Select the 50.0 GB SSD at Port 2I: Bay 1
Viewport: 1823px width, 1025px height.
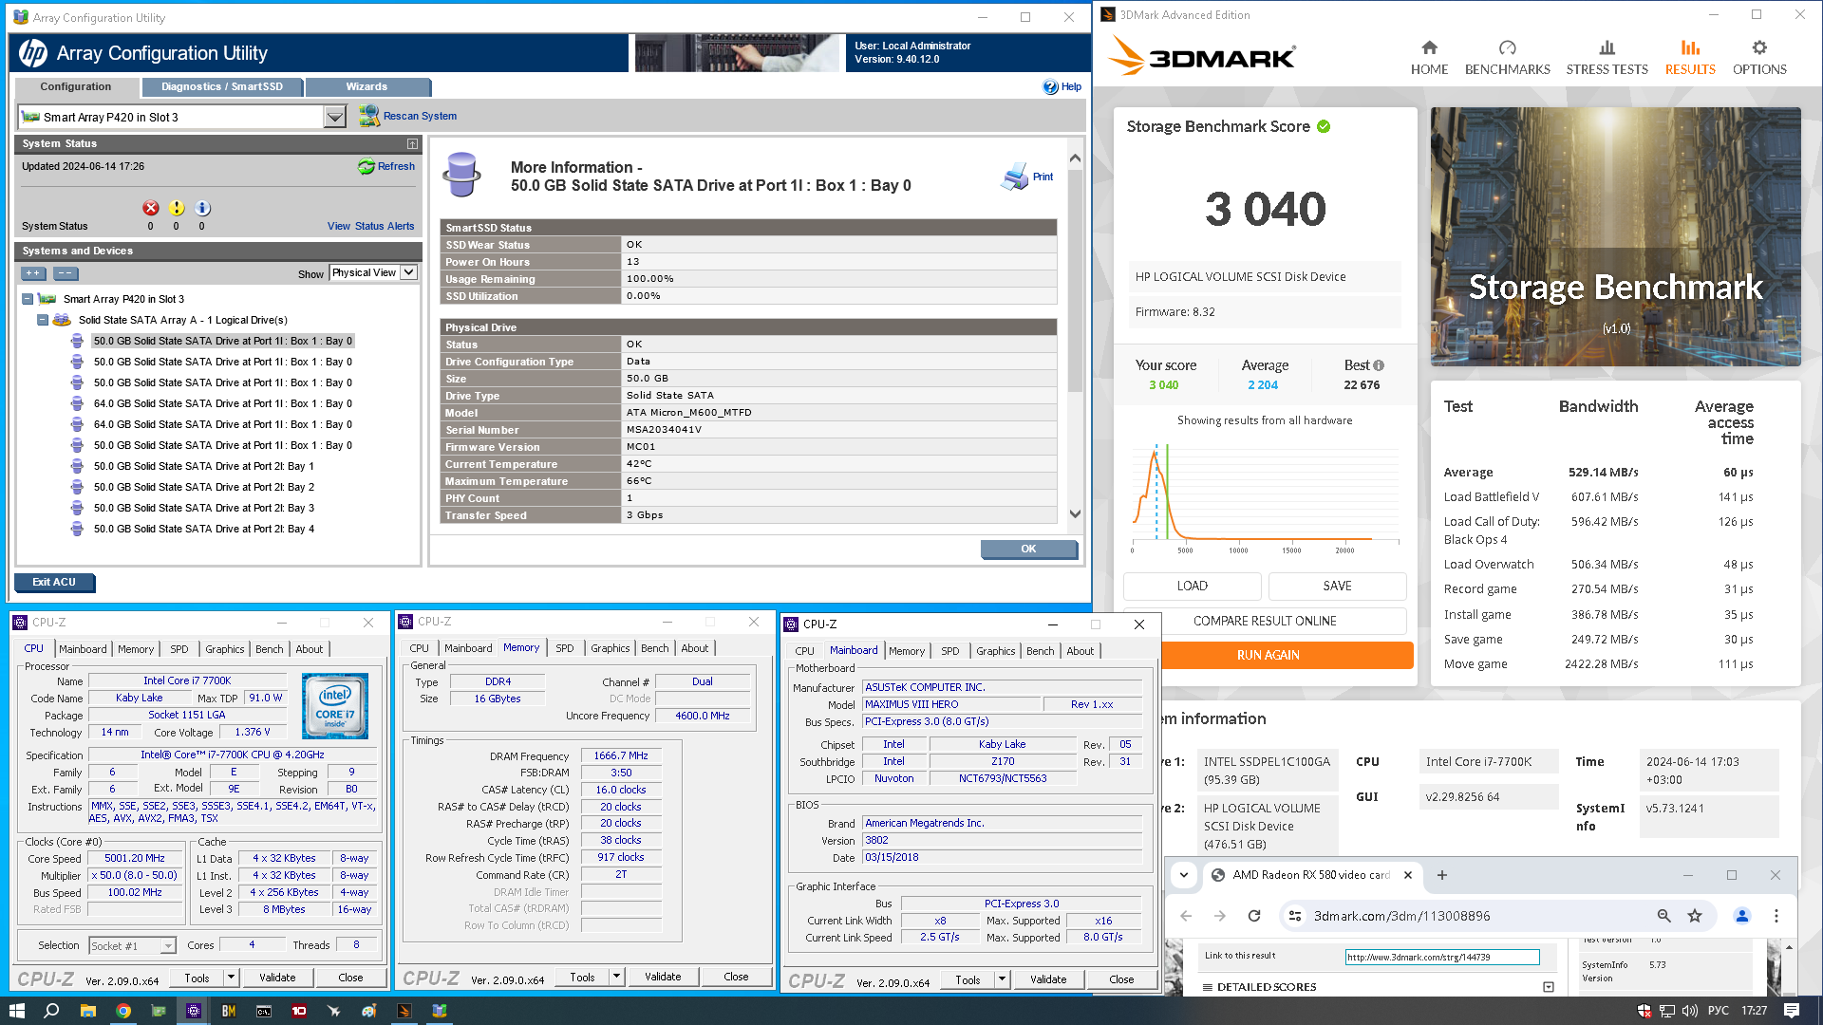(203, 466)
